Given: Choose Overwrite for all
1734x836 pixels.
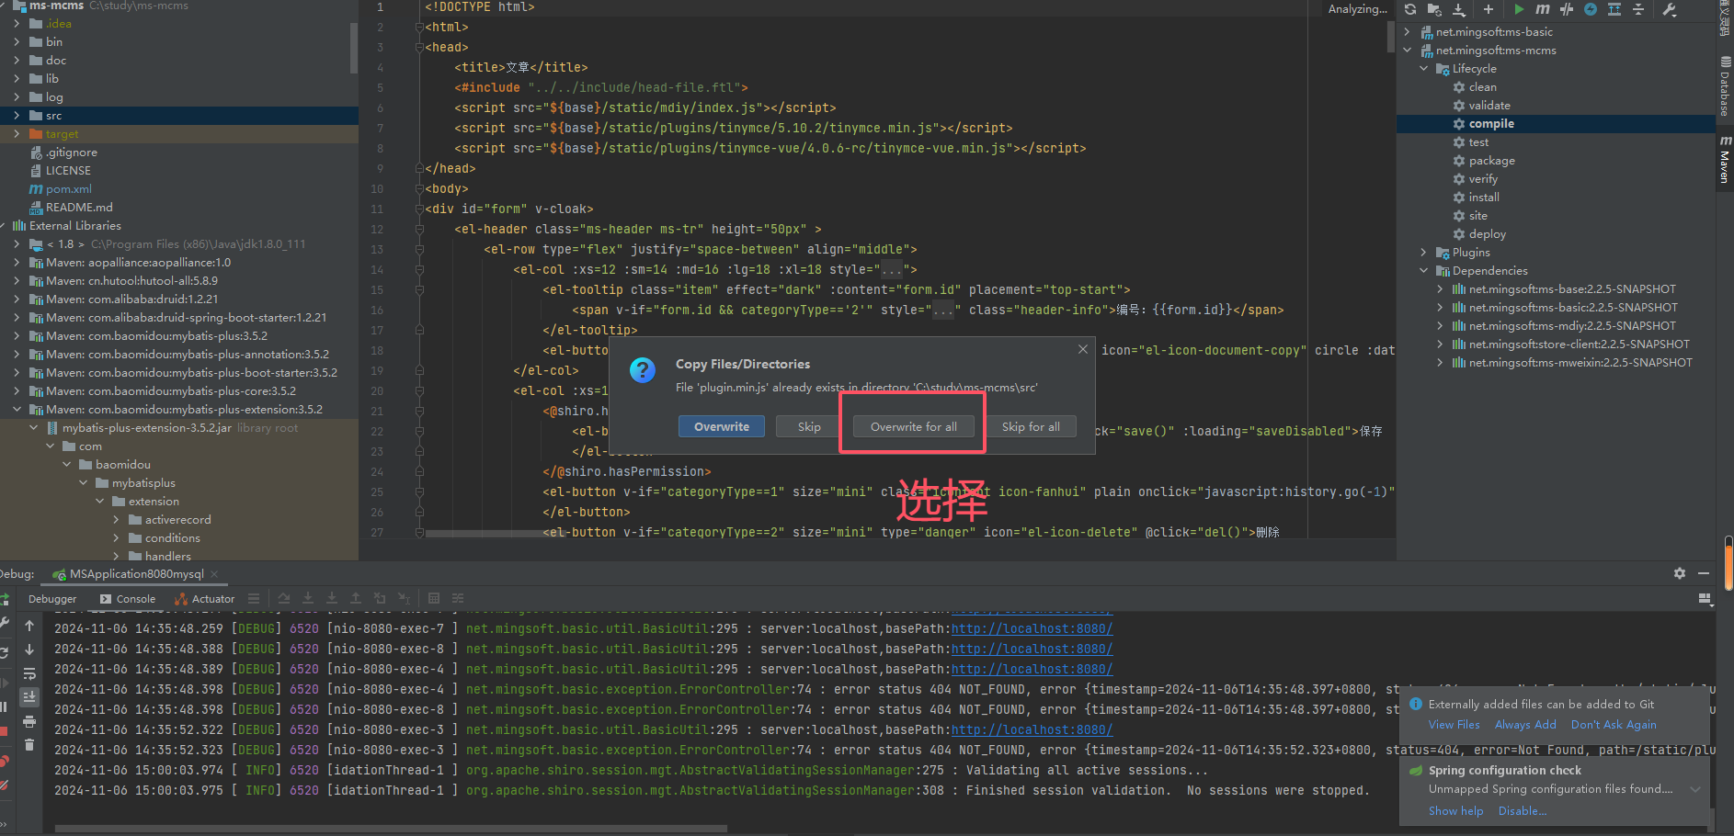Looking at the screenshot, I should [913, 426].
